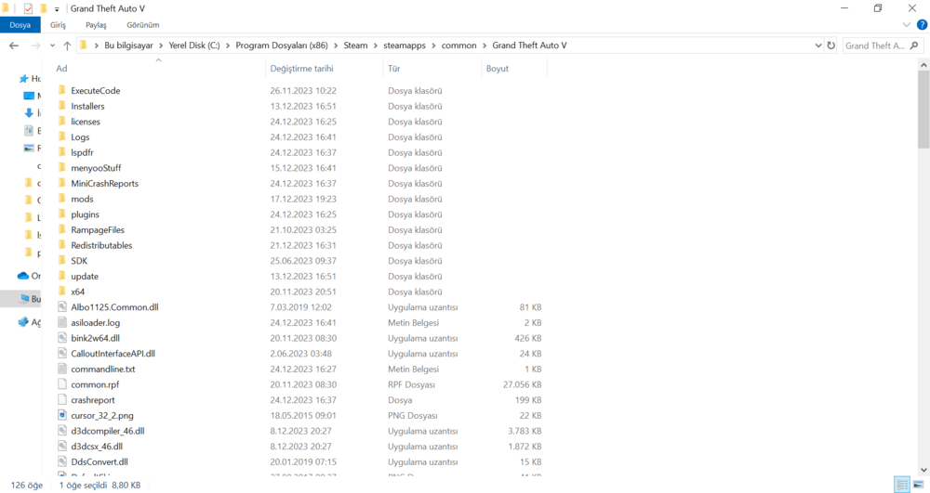930x493 pixels.
Task: Click the common.rpf file icon
Action: (x=61, y=384)
